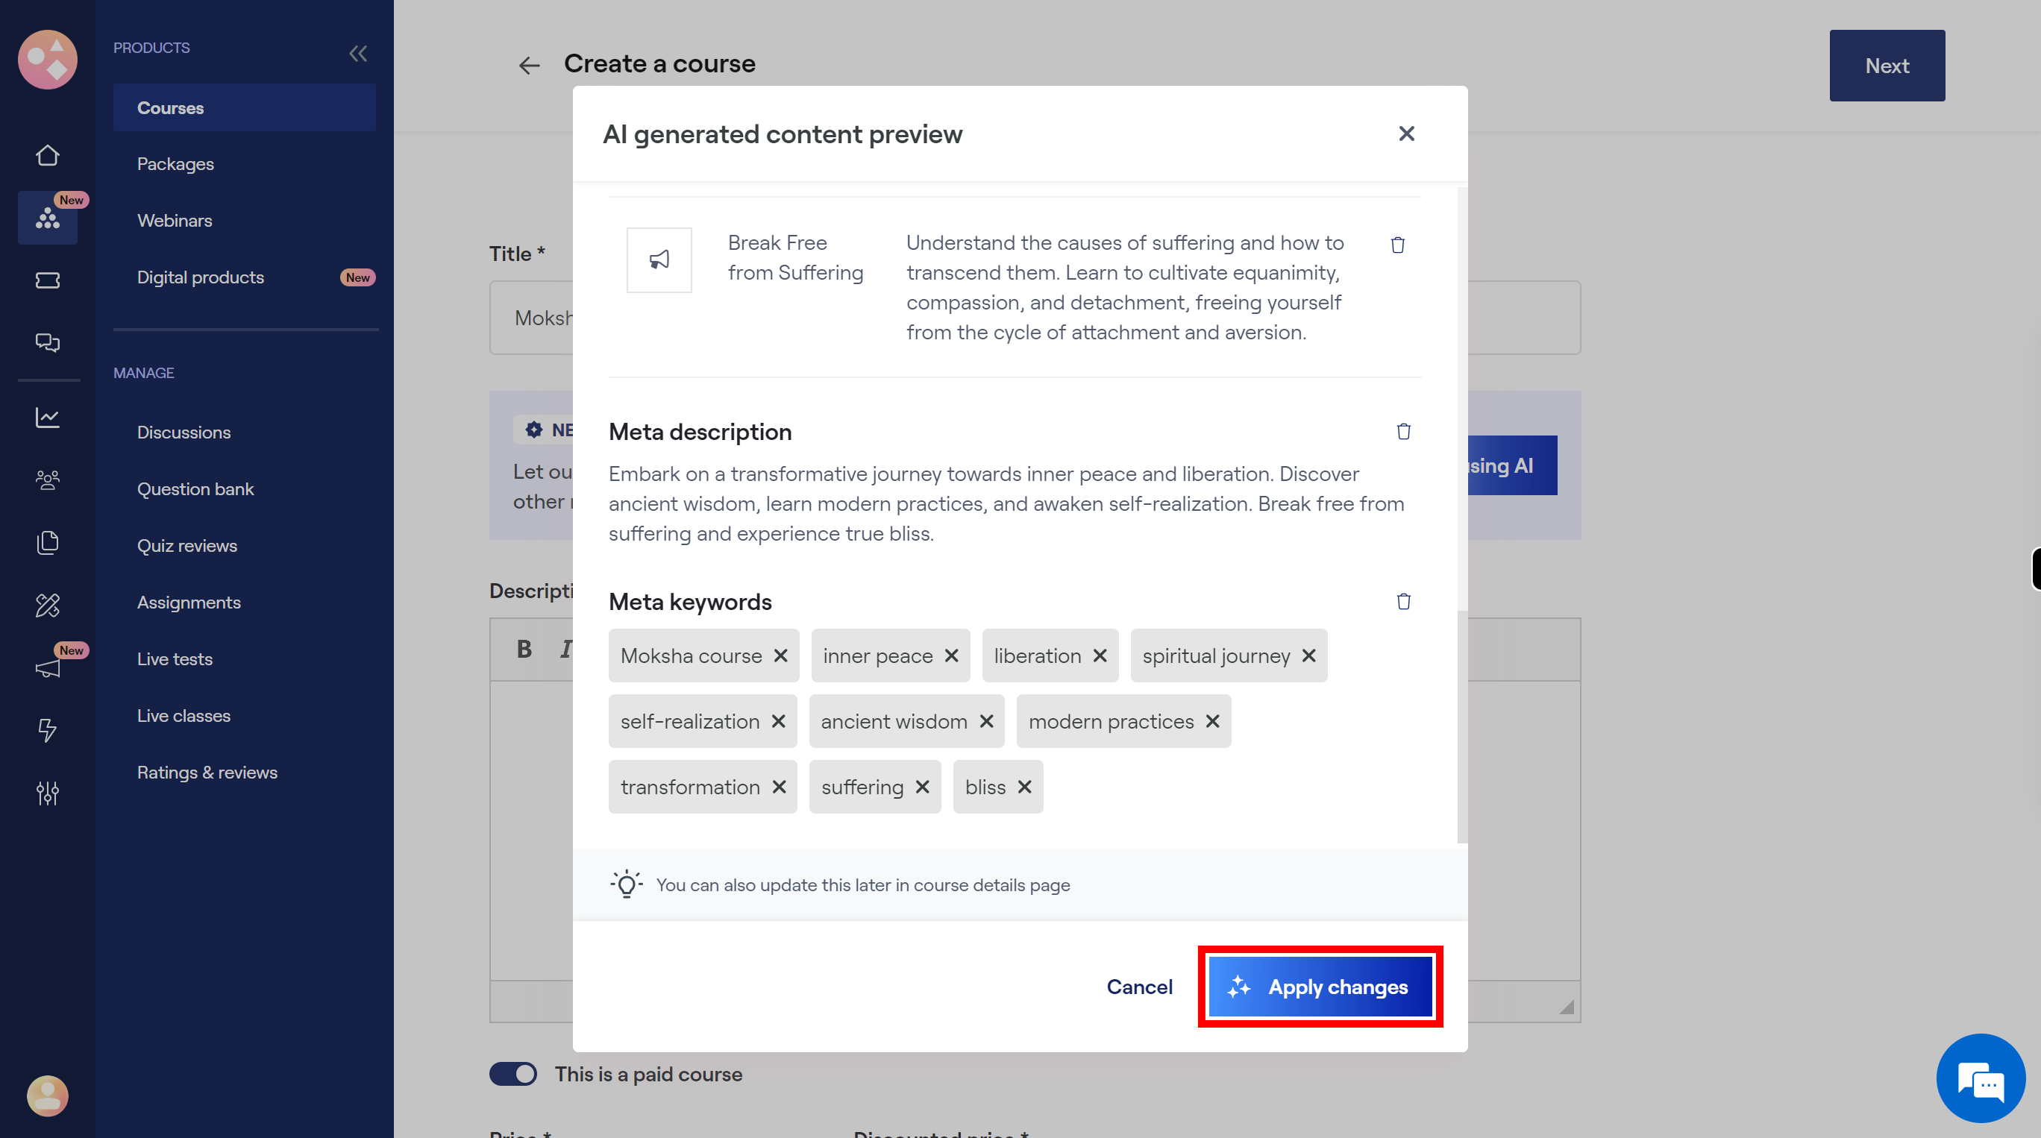This screenshot has width=2041, height=1138.
Task: Click Apply changes button
Action: [1319, 984]
